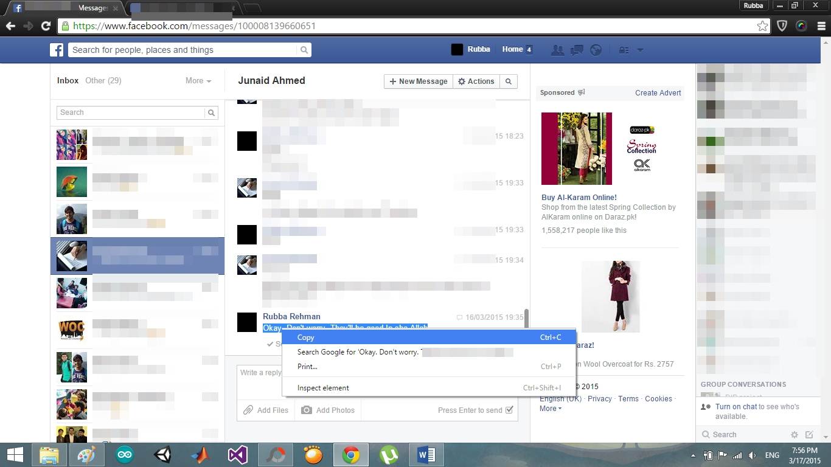Viewport: 831px width, 467px height.
Task: Expand the account settings arrow in header
Action: coord(640,50)
